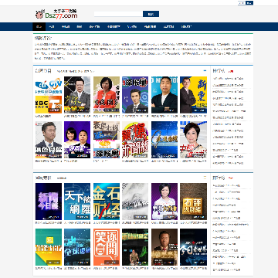The height and width of the screenshot is (278, 278).
Task: Click the dark blue button at top-right corner
Action: [249, 3]
